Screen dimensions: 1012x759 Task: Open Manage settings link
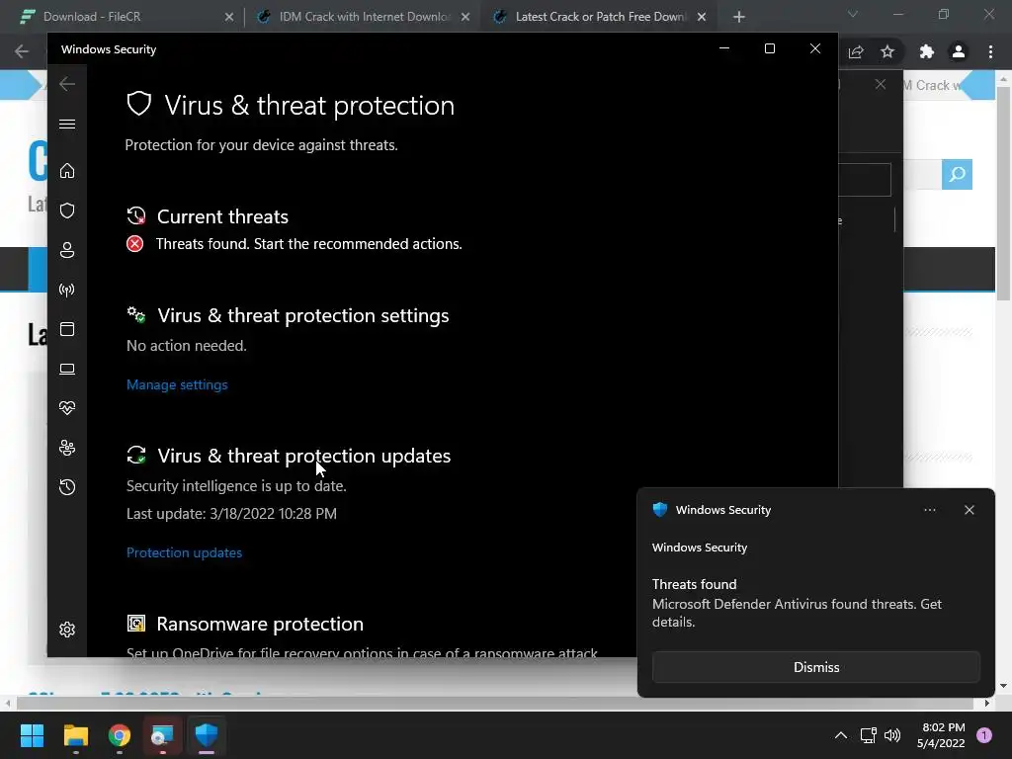[177, 384]
